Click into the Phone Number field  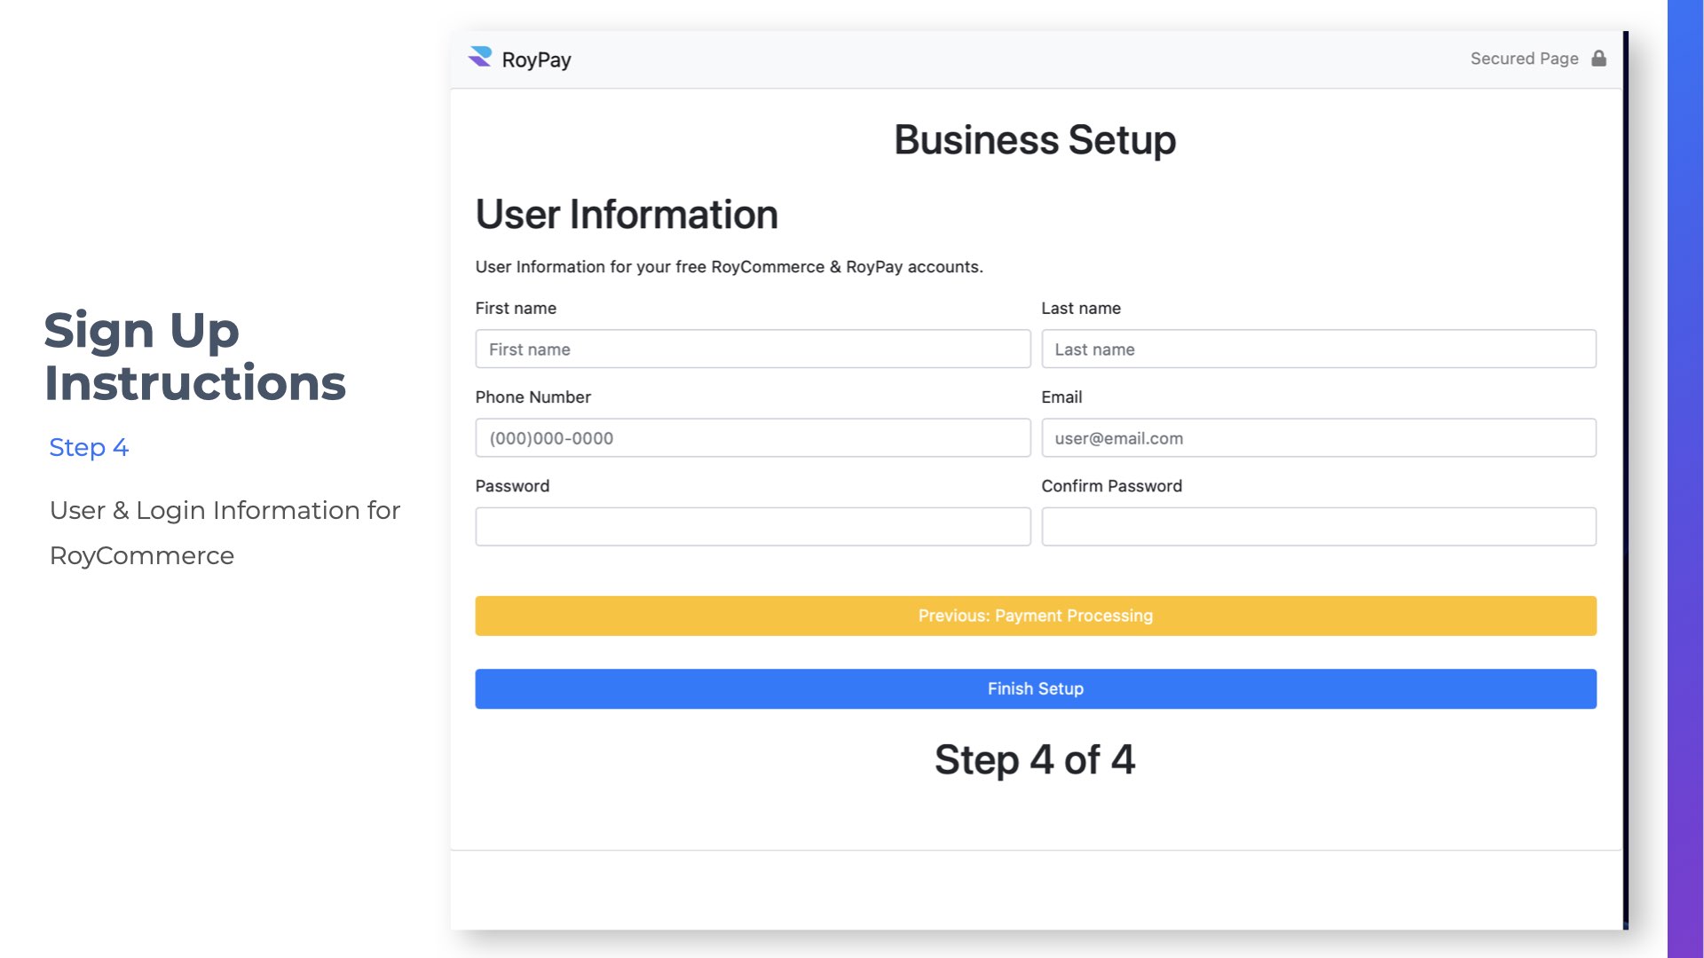click(753, 438)
